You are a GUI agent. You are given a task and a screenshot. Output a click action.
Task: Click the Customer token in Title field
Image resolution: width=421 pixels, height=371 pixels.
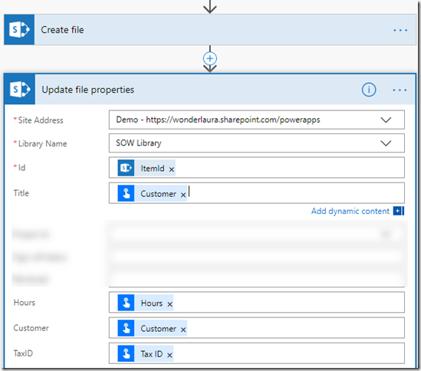[x=153, y=193]
